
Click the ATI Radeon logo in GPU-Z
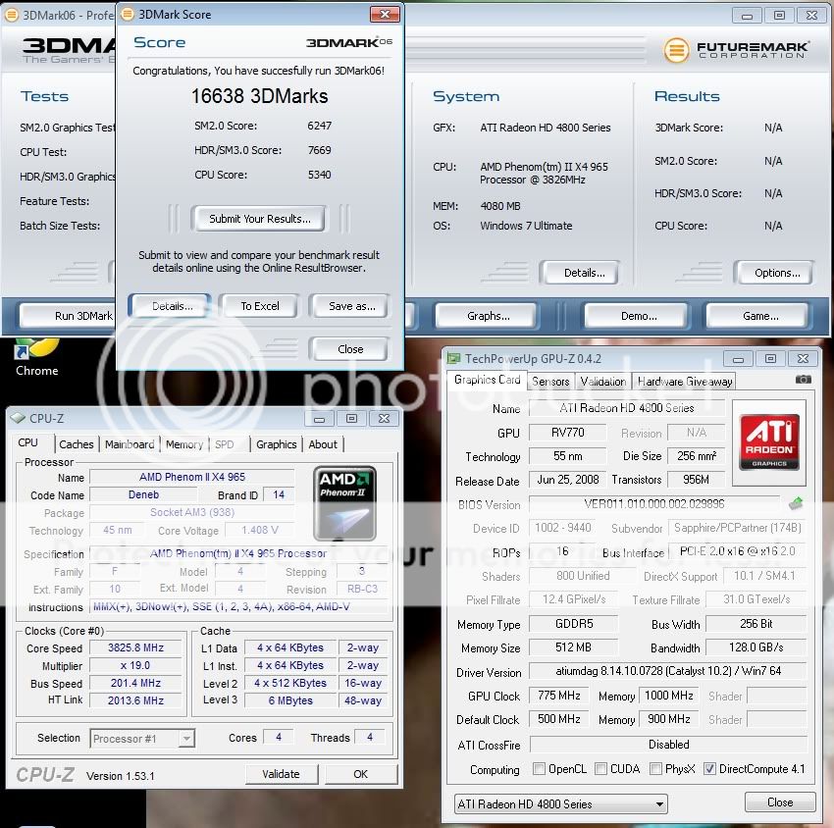[x=769, y=442]
